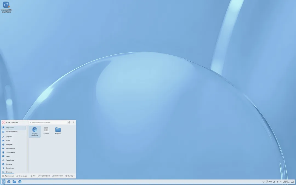
Task: Open the Образование category
Action: [x=14, y=152]
